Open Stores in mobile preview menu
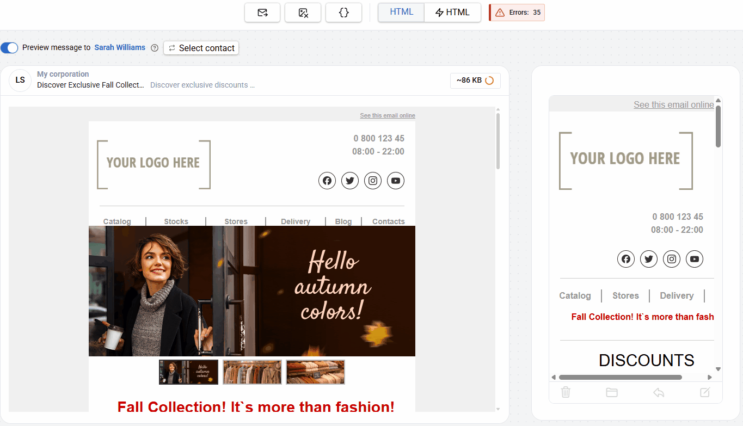743x426 pixels. tap(625, 295)
